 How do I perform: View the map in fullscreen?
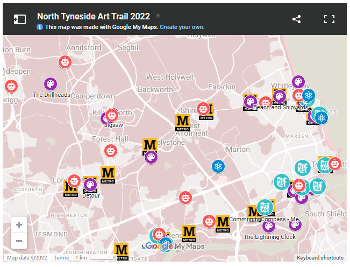tap(329, 19)
